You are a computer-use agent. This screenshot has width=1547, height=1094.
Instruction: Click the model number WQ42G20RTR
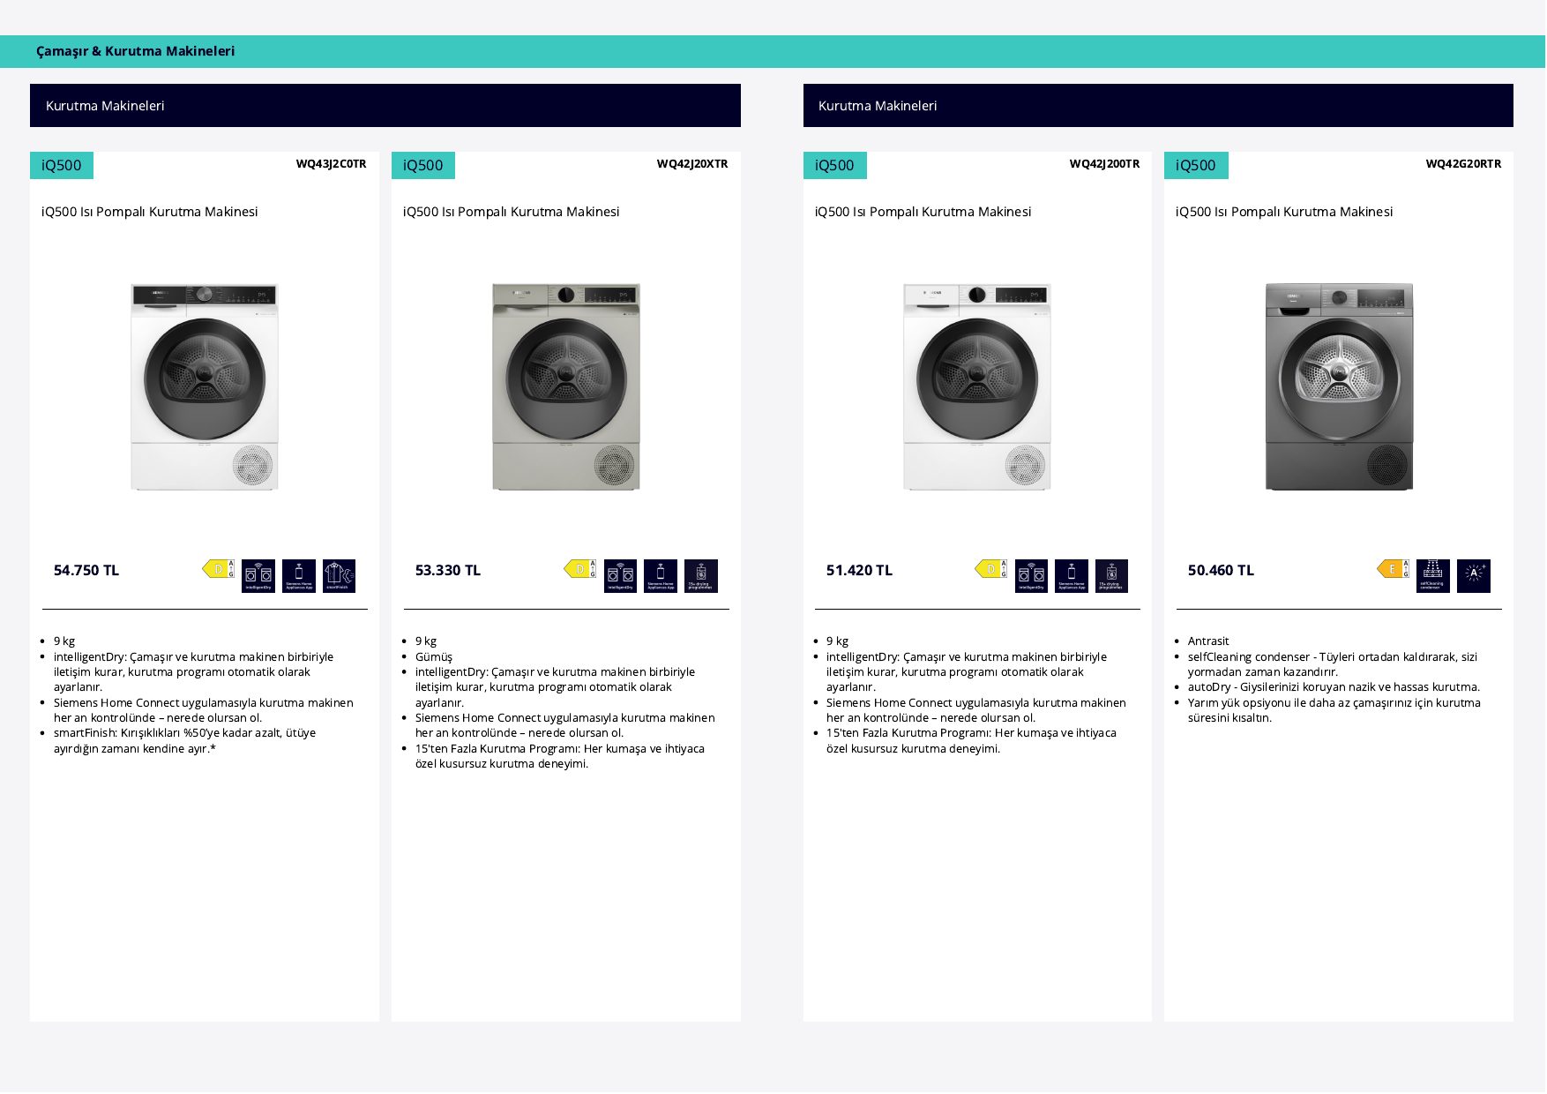(x=1463, y=164)
